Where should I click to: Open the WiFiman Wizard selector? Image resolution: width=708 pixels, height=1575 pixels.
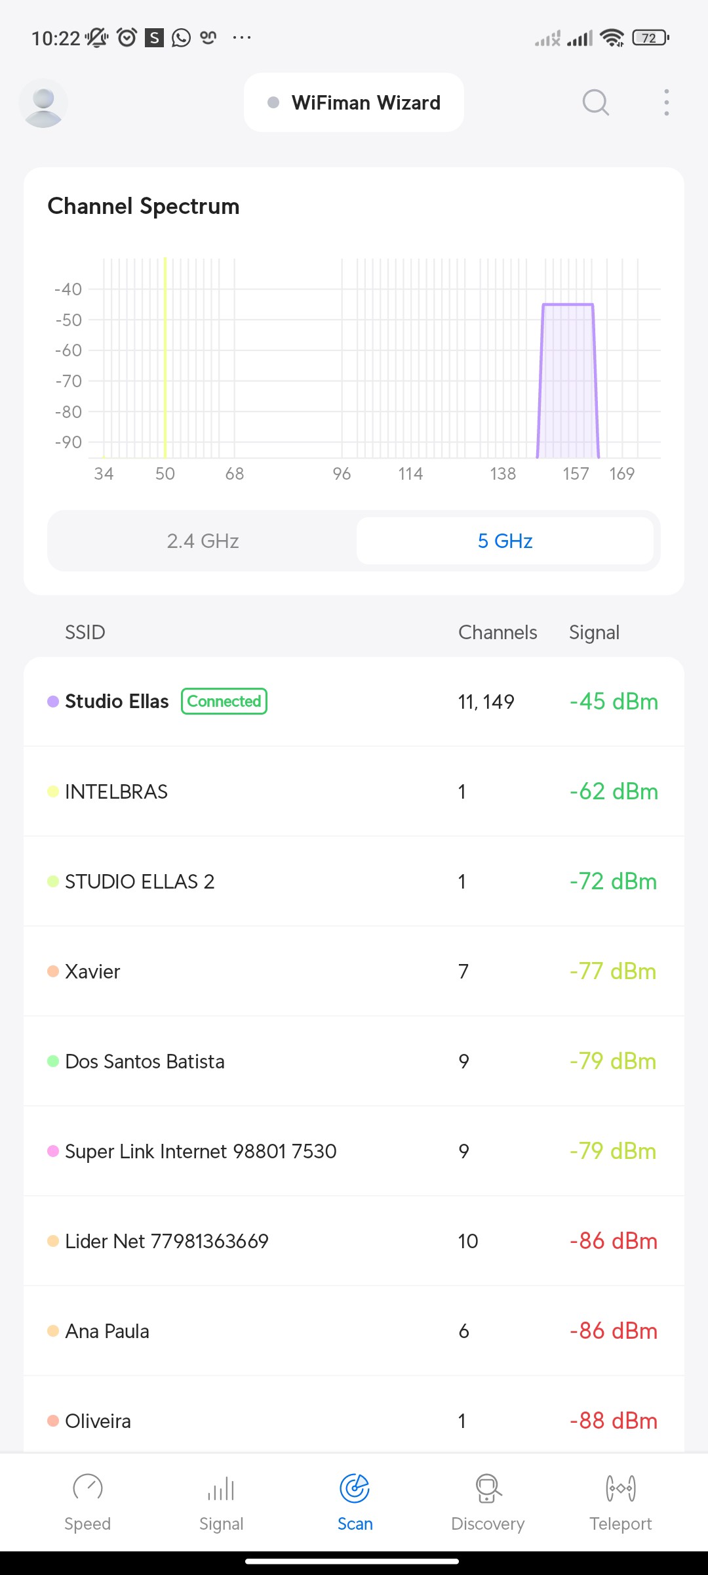[354, 103]
